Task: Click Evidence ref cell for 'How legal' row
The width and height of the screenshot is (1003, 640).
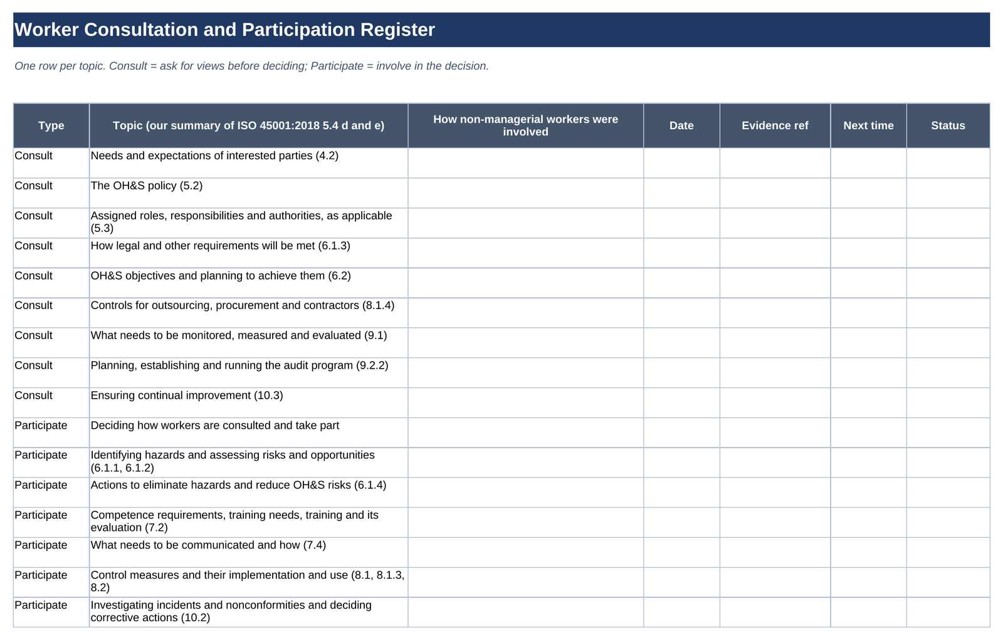Action: pos(775,253)
